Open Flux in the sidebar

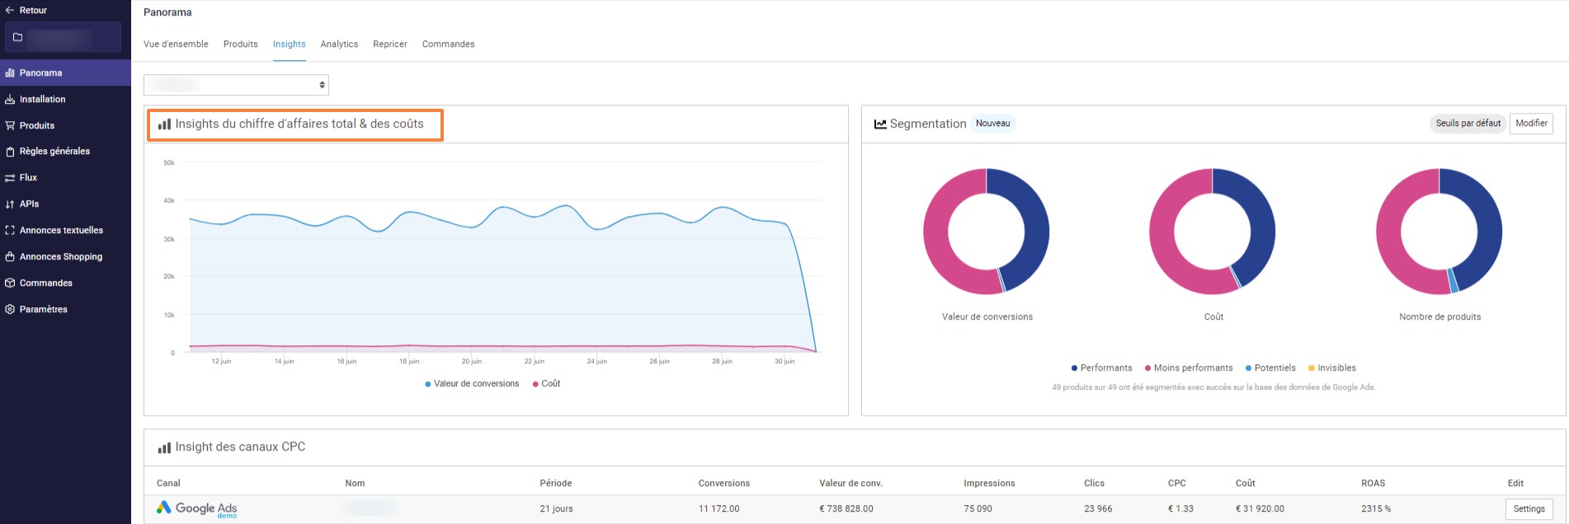[65, 178]
